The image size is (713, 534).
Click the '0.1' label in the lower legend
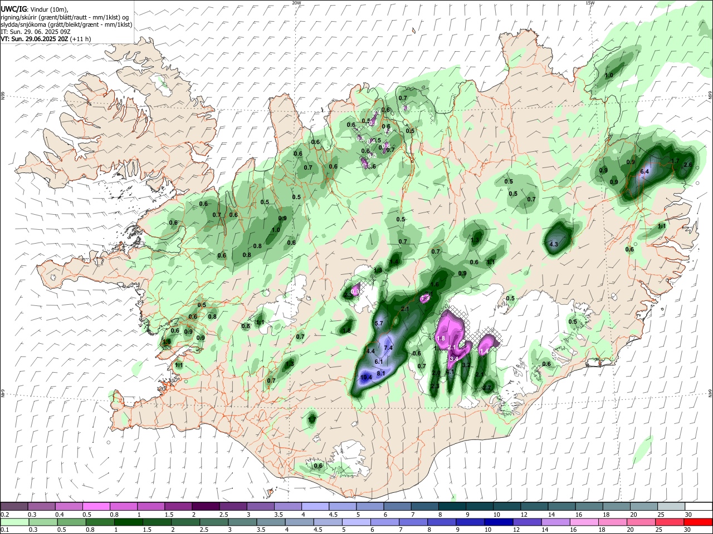4,530
